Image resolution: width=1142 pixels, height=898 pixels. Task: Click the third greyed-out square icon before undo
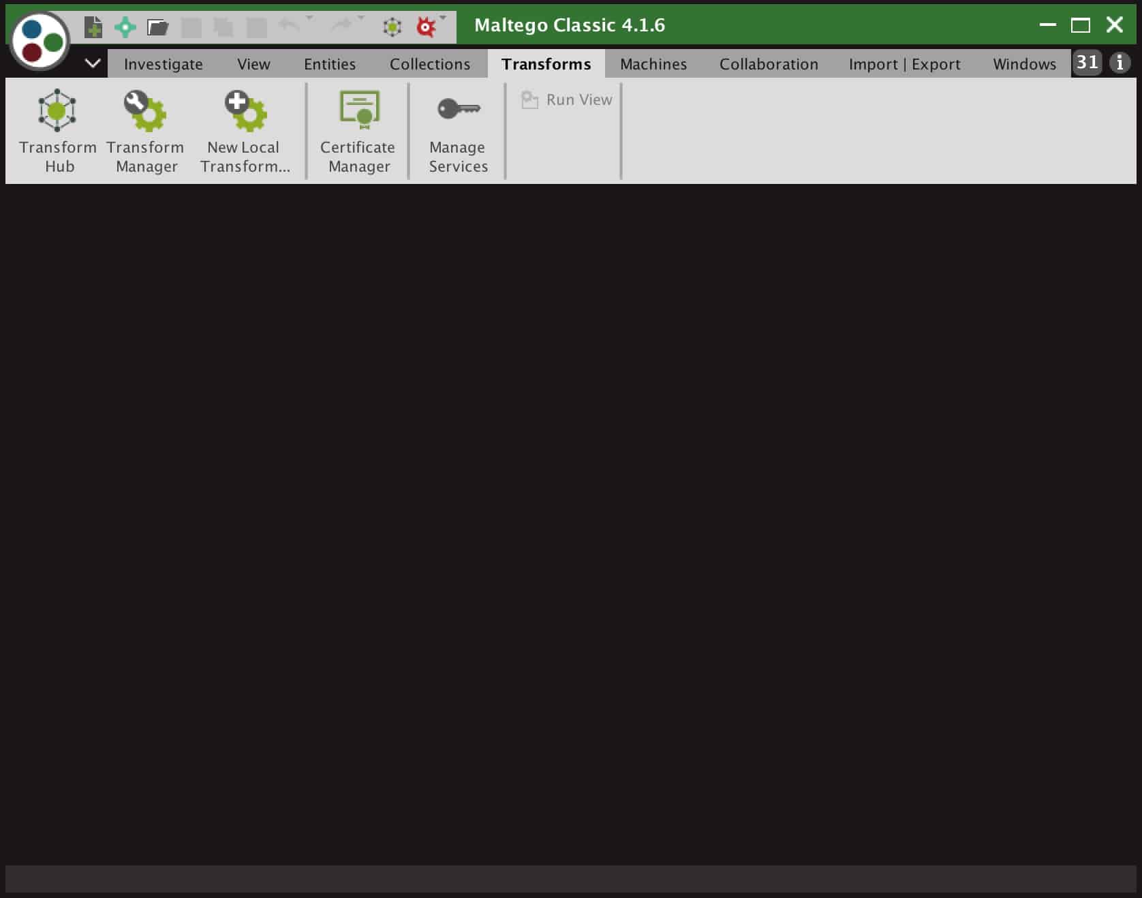(256, 28)
